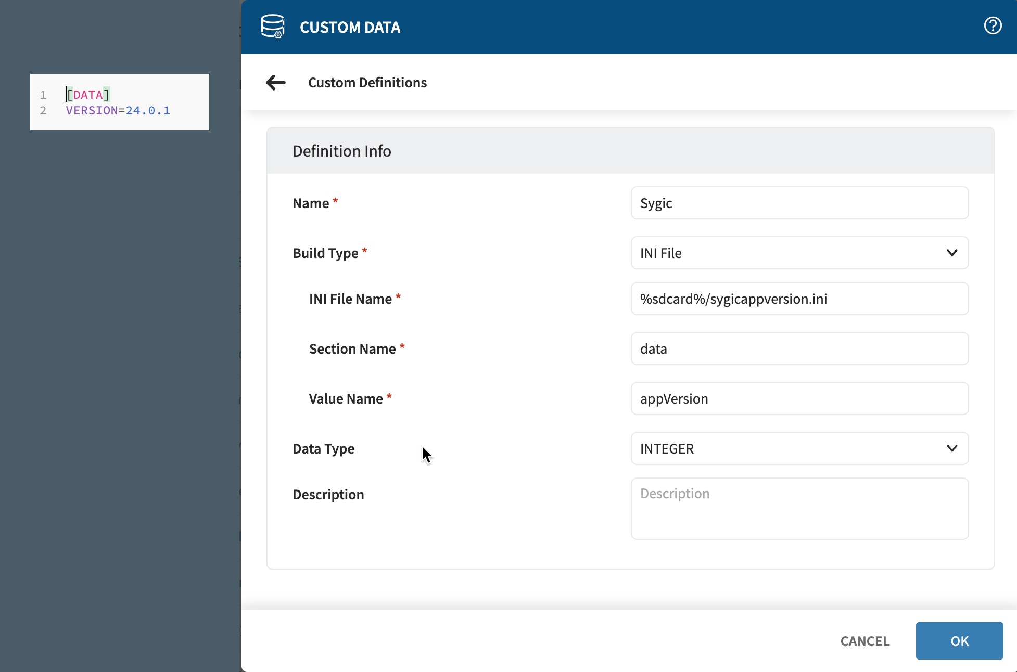
Task: Open the Data Type INTEGER dropdown
Action: coord(799,448)
